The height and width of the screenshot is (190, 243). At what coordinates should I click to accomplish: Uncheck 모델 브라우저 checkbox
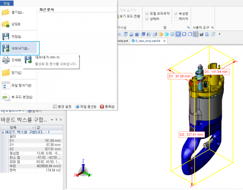pyautogui.click(x=147, y=13)
